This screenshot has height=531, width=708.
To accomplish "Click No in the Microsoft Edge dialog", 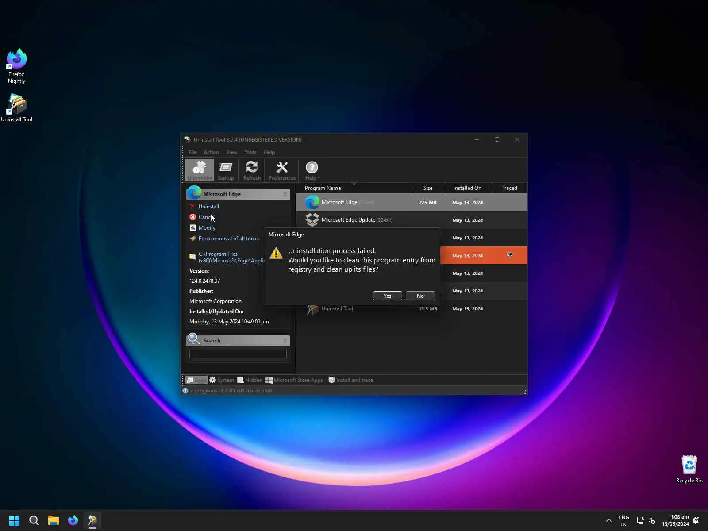I will pos(420,296).
